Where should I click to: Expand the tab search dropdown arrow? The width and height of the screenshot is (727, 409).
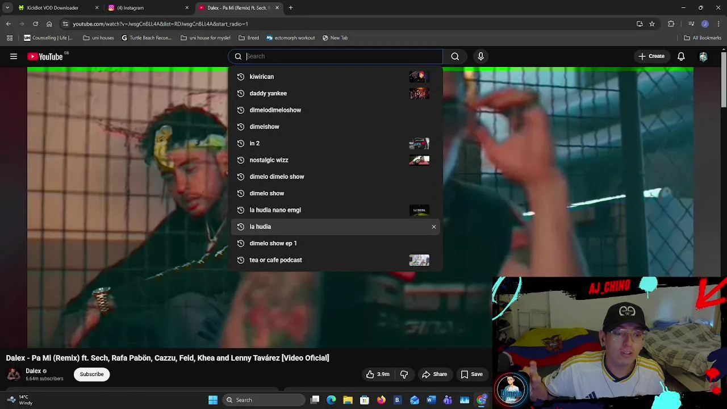pyautogui.click(x=7, y=8)
